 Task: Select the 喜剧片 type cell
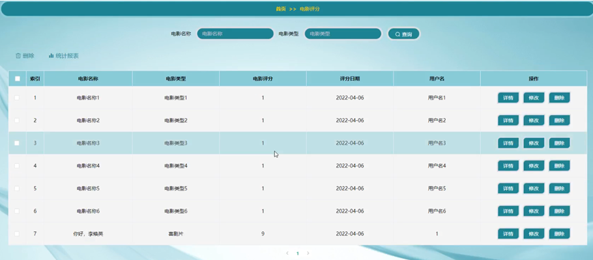[x=176, y=234]
